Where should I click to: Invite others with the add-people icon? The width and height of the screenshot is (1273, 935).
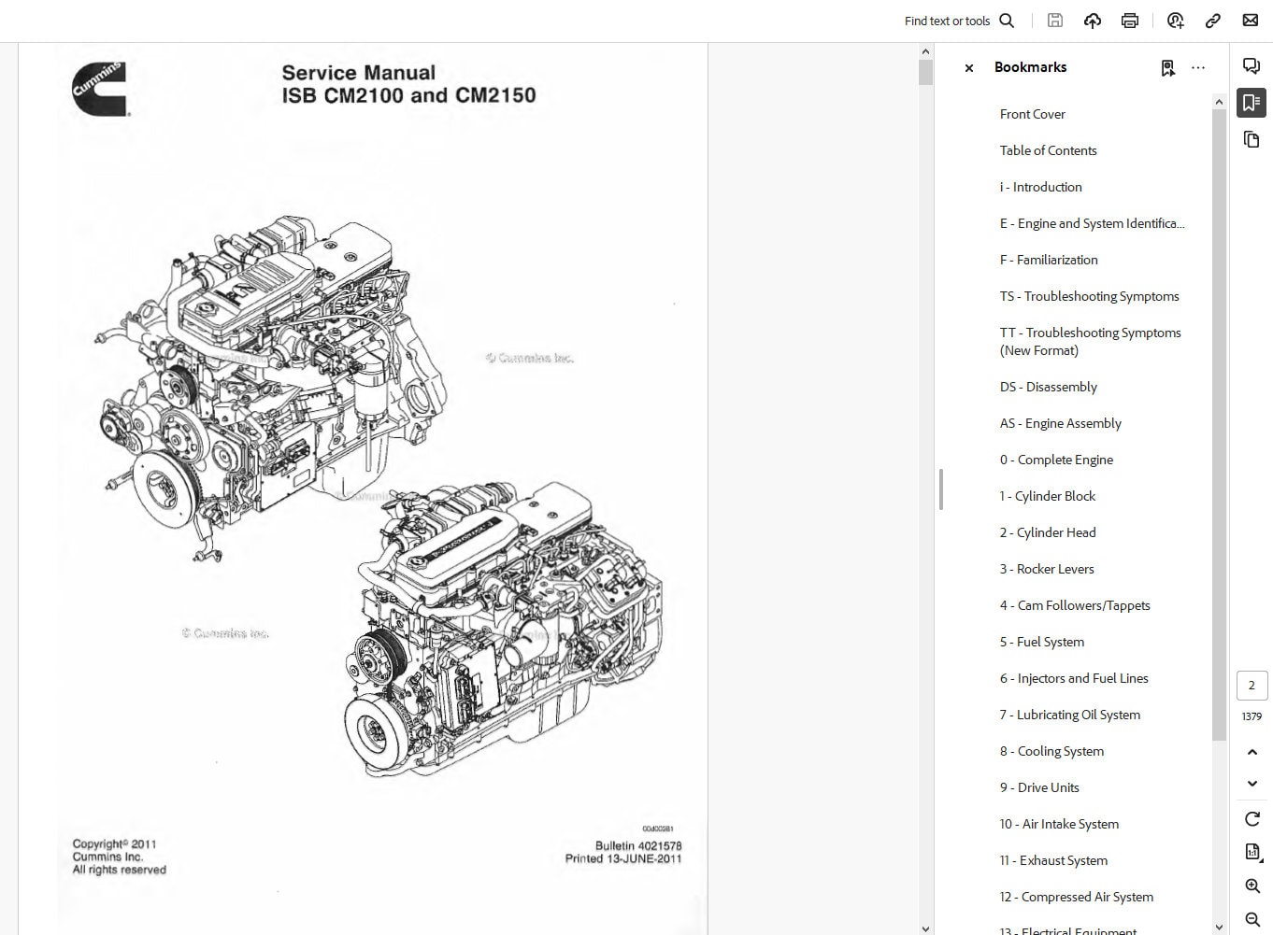(x=1175, y=20)
